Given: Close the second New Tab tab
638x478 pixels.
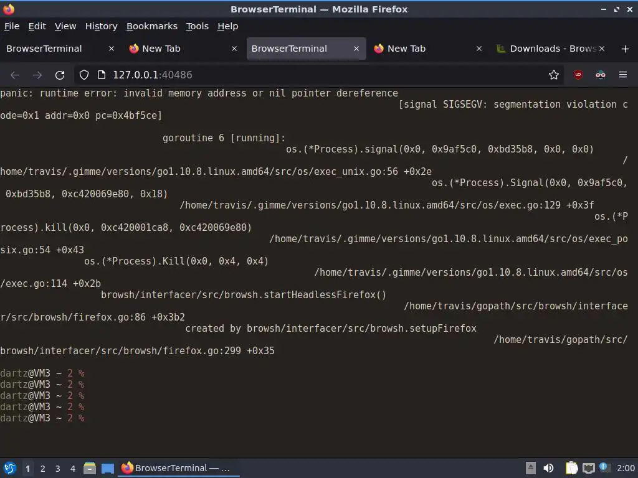Looking at the screenshot, I should tap(479, 49).
